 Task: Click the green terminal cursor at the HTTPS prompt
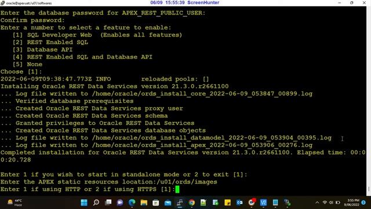pyautogui.click(x=177, y=189)
